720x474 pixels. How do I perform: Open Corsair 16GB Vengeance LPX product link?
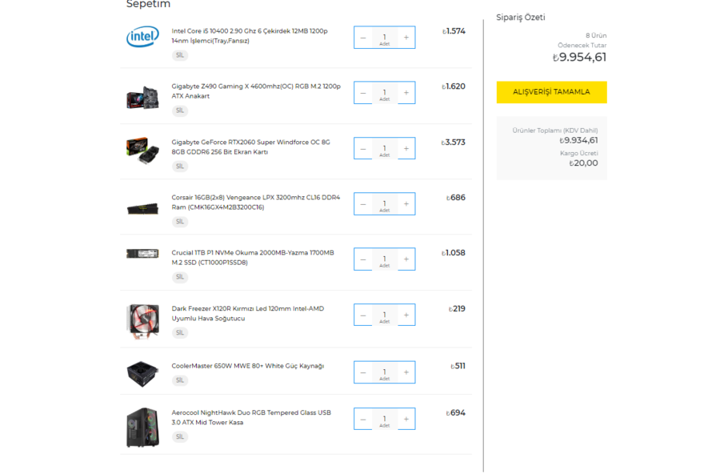click(256, 203)
